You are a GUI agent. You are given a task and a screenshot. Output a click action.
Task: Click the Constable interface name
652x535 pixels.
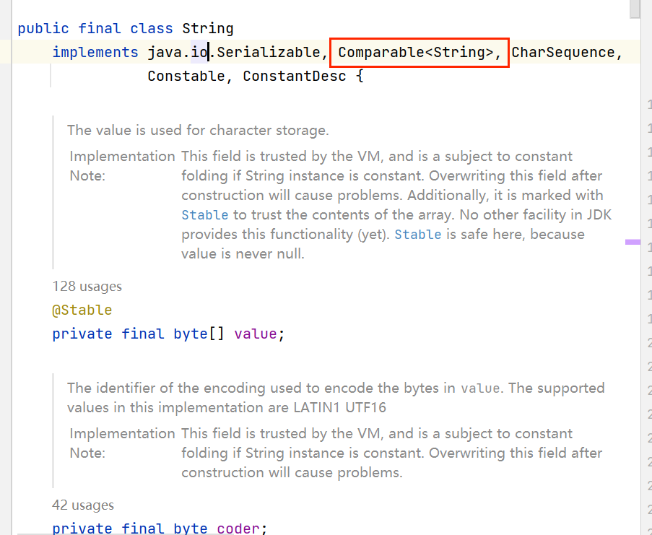coord(186,77)
